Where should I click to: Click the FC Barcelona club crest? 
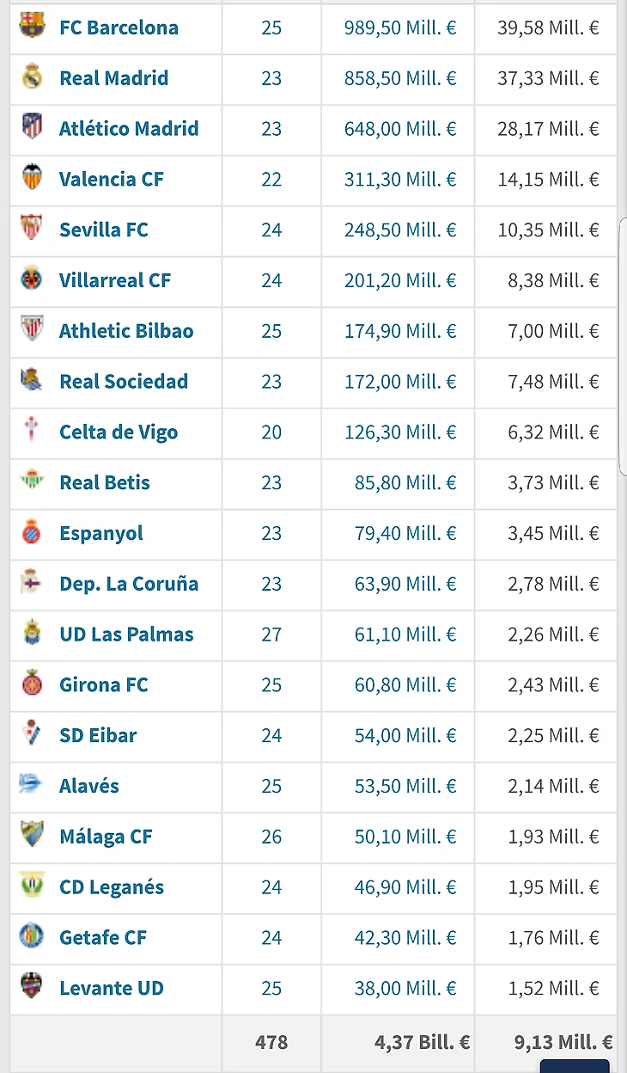[32, 27]
